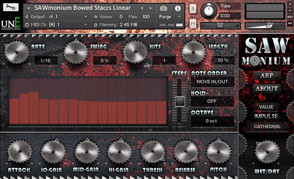Viewport: 294px width, 179px height.
Task: Mute the instrument with M button
Action: click(x=193, y=24)
